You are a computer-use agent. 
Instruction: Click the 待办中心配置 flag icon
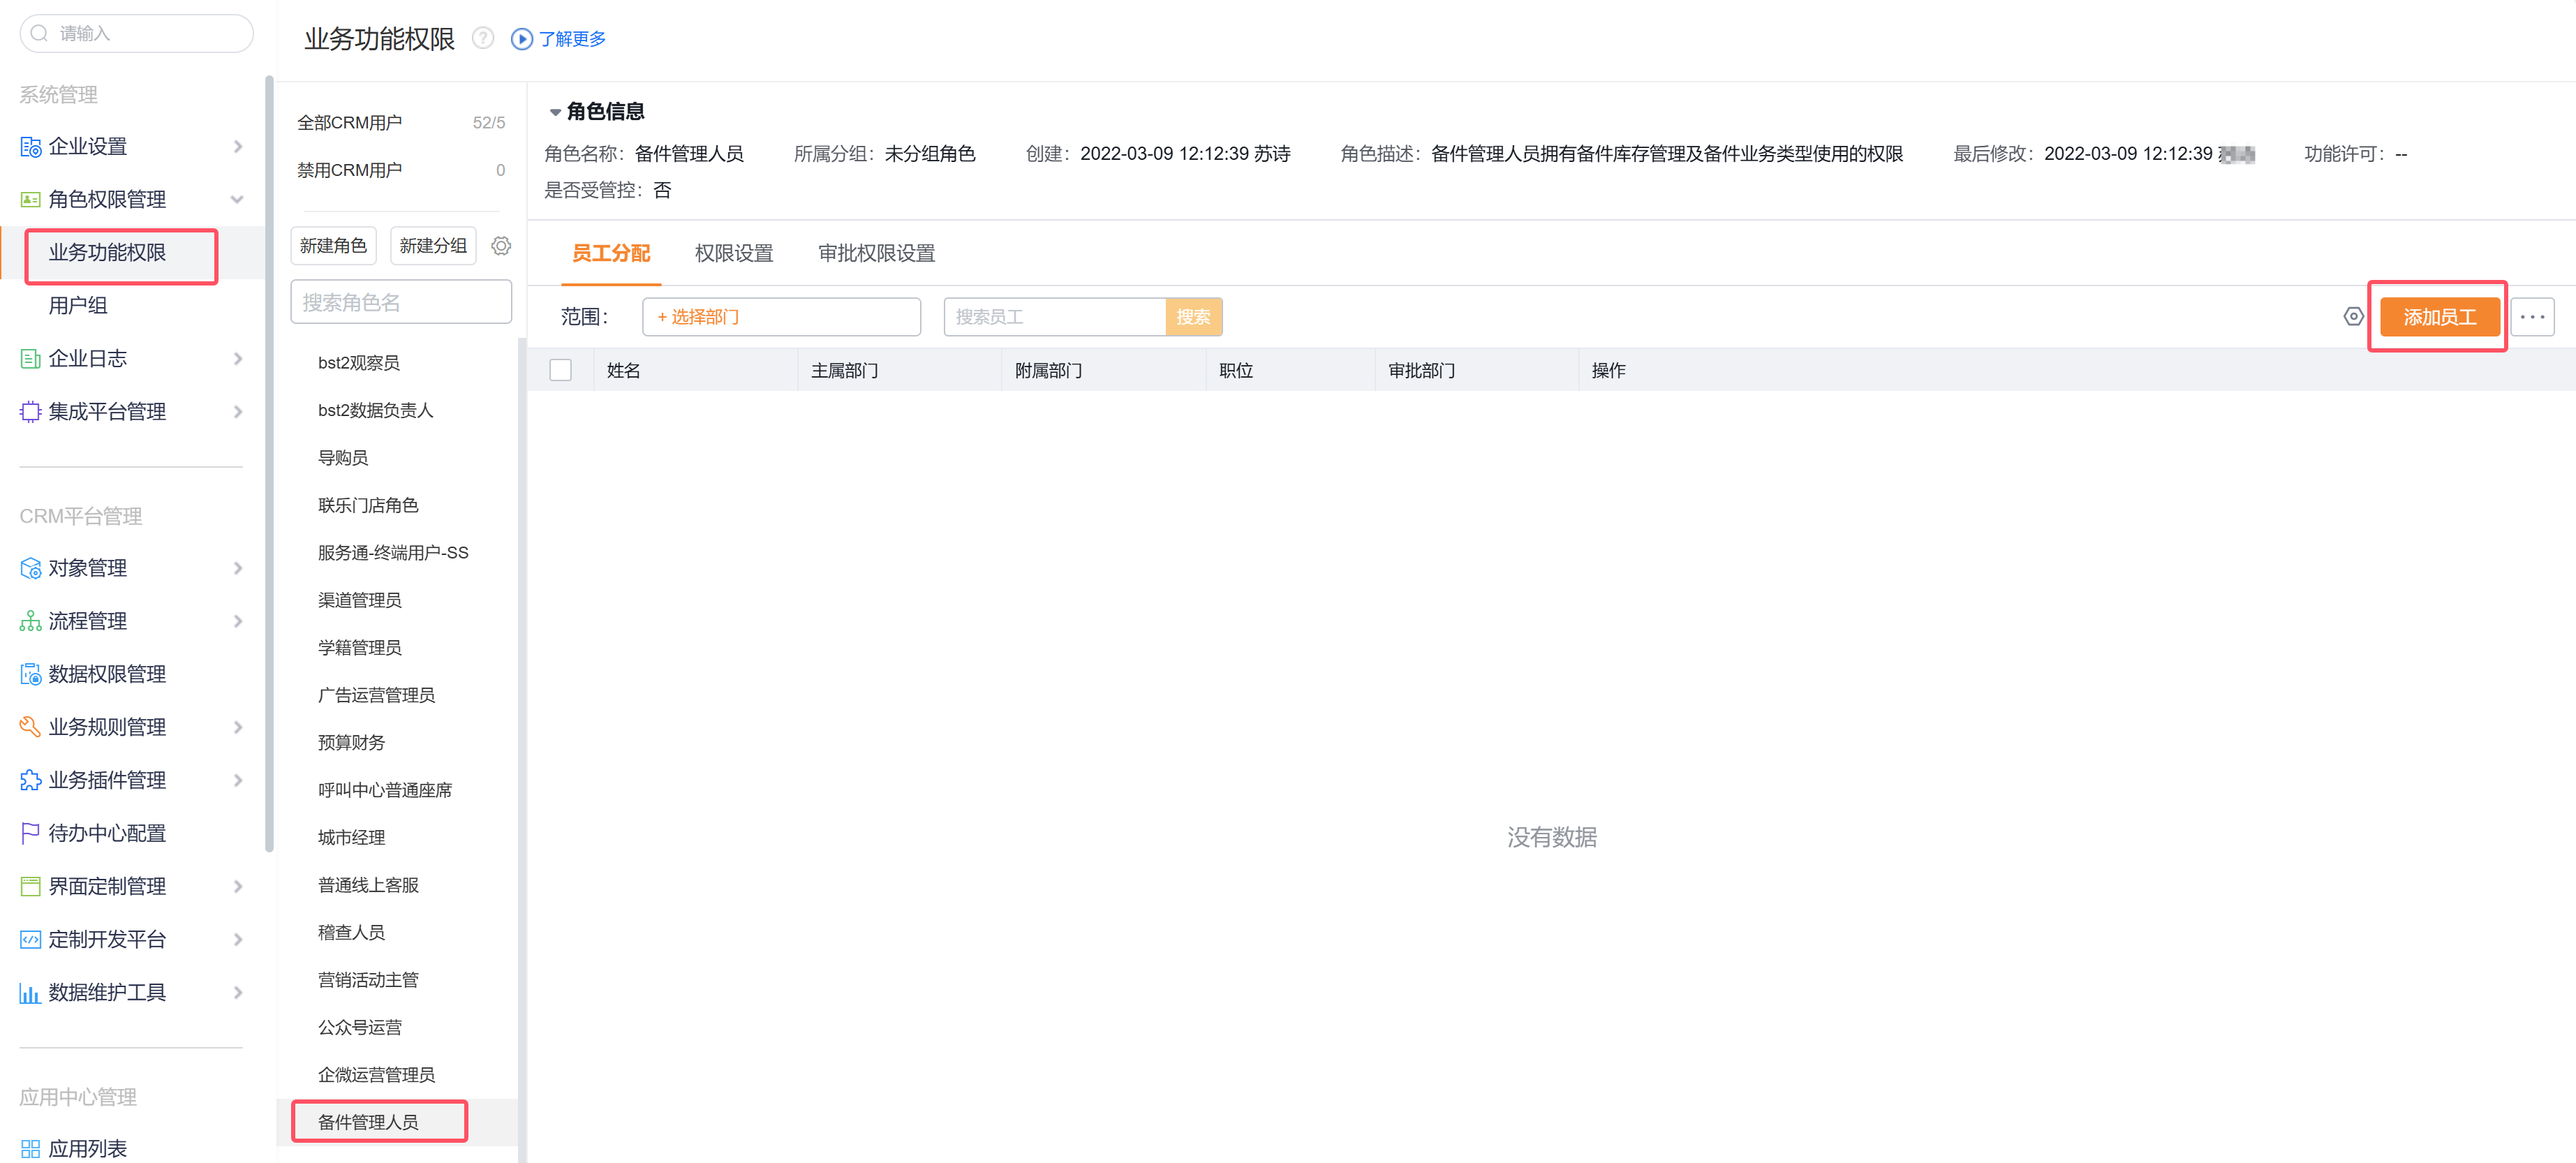pyautogui.click(x=30, y=833)
